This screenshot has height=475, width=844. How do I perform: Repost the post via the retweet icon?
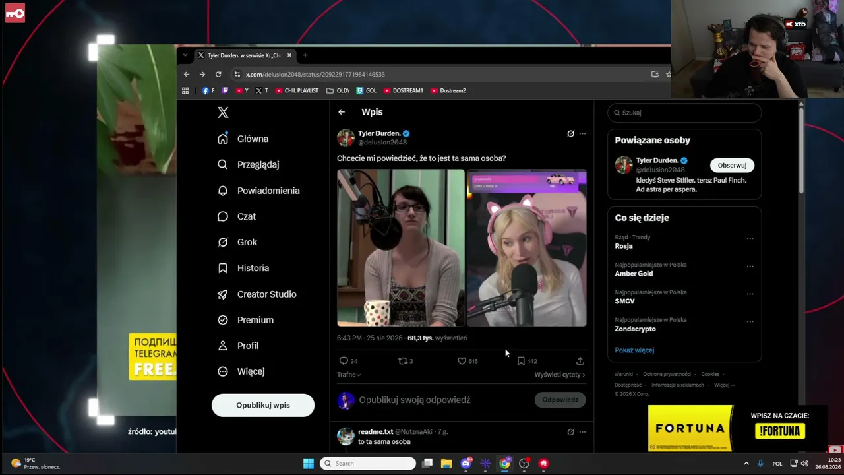(x=402, y=361)
